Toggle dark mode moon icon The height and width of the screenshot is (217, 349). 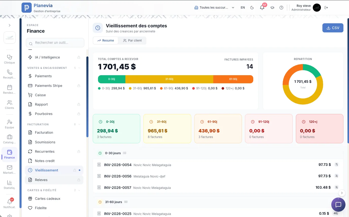click(252, 8)
